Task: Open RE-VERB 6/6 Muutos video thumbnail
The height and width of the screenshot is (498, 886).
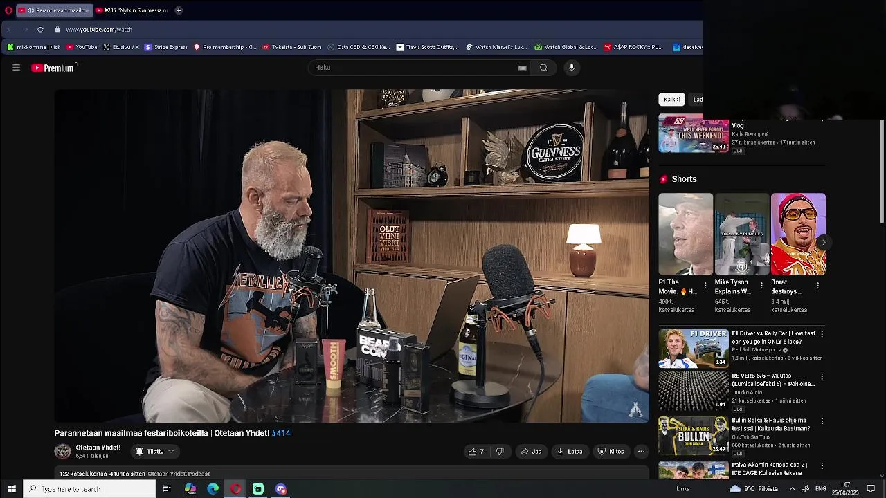Action: point(694,391)
